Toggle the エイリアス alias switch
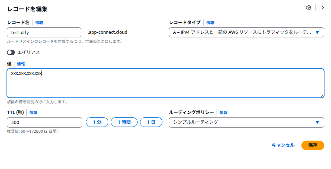The width and height of the screenshot is (331, 169). click(11, 52)
